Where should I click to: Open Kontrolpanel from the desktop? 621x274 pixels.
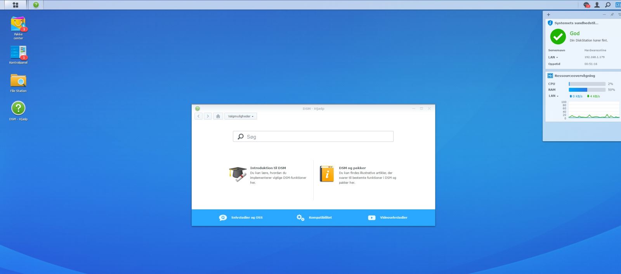(x=18, y=55)
